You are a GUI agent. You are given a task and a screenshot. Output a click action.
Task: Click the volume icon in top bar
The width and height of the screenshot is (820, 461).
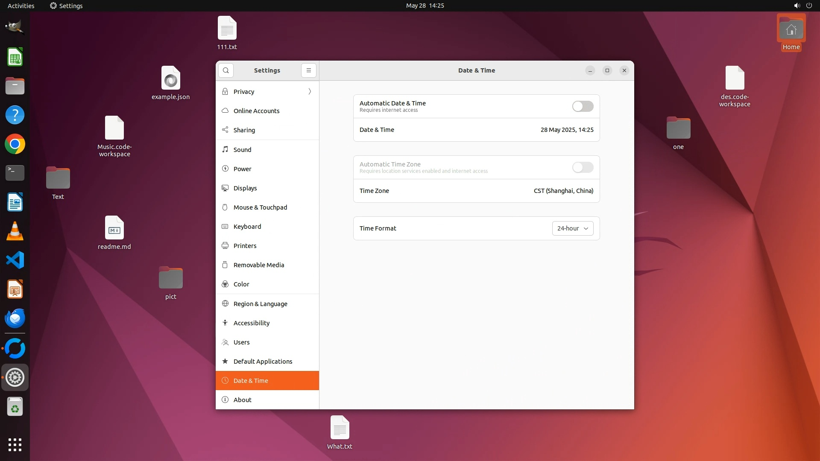coord(797,6)
